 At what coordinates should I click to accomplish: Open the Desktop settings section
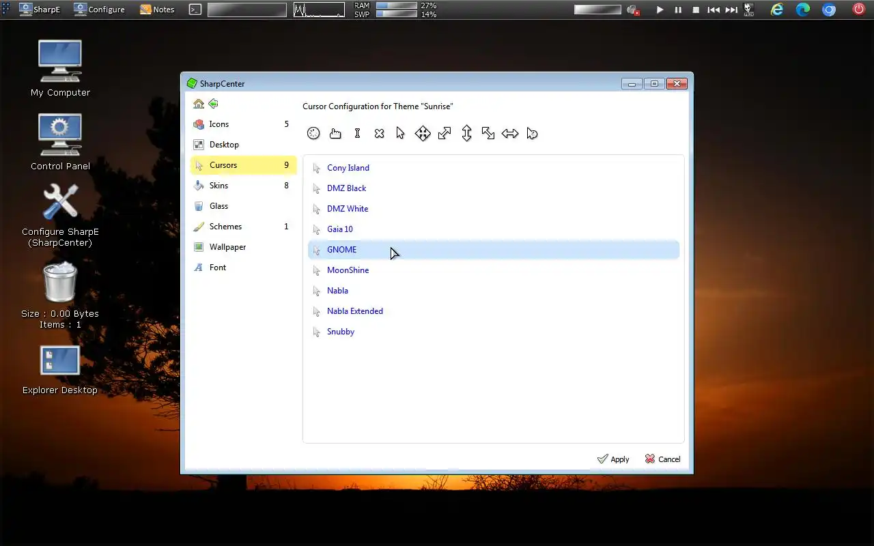(243, 145)
